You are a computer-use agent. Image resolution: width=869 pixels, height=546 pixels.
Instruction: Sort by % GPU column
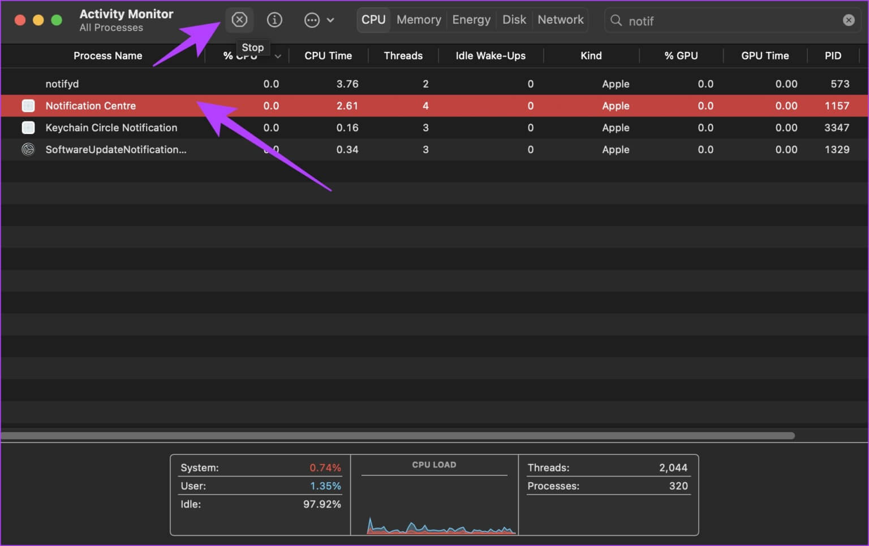click(x=681, y=55)
